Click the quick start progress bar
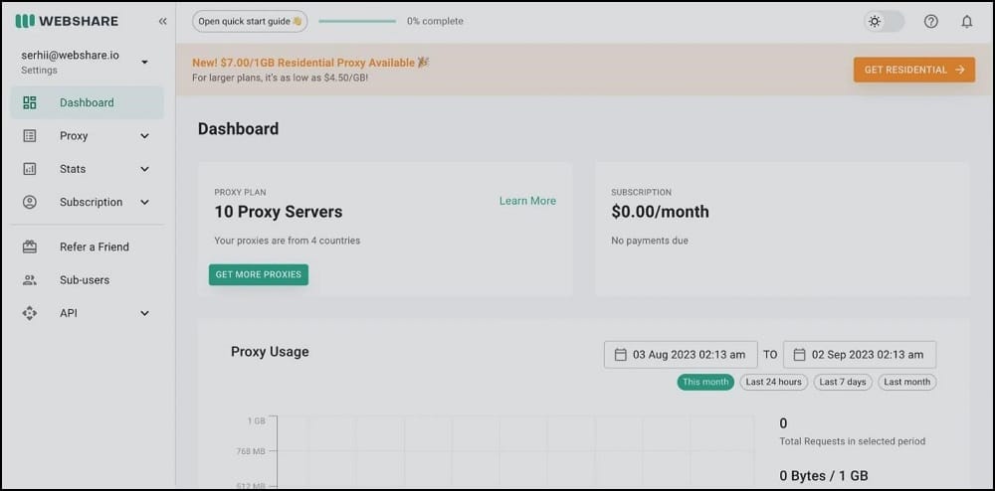Screen dimensions: 995x491 pos(357,22)
